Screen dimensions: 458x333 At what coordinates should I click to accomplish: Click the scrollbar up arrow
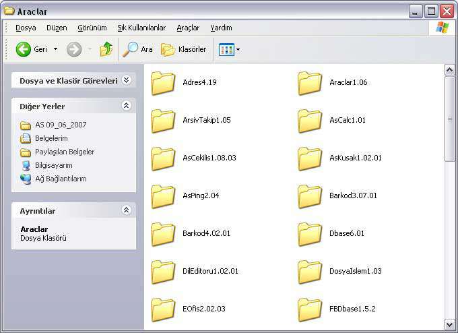449,70
